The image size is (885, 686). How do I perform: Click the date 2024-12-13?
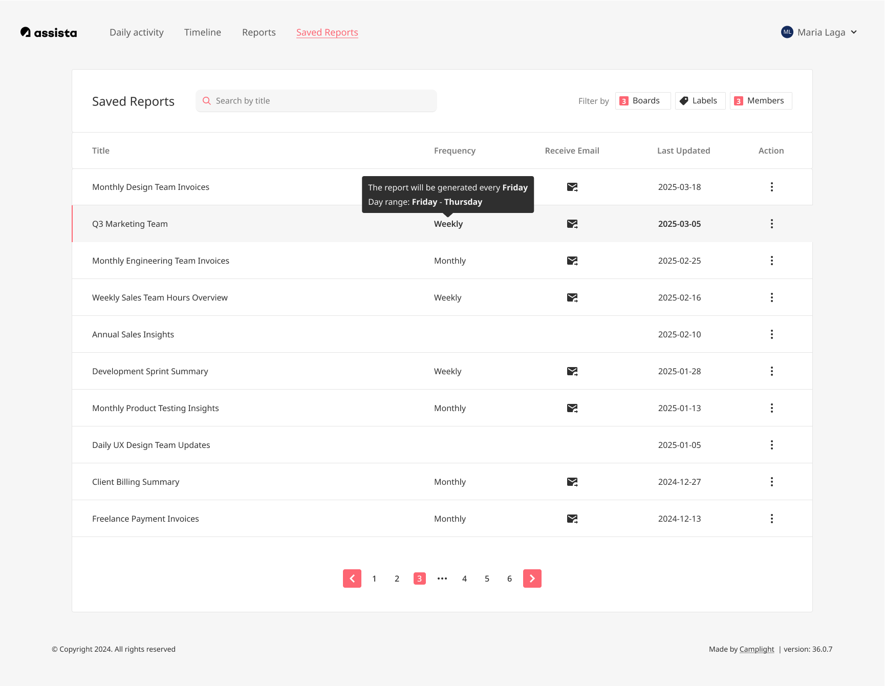pos(680,519)
